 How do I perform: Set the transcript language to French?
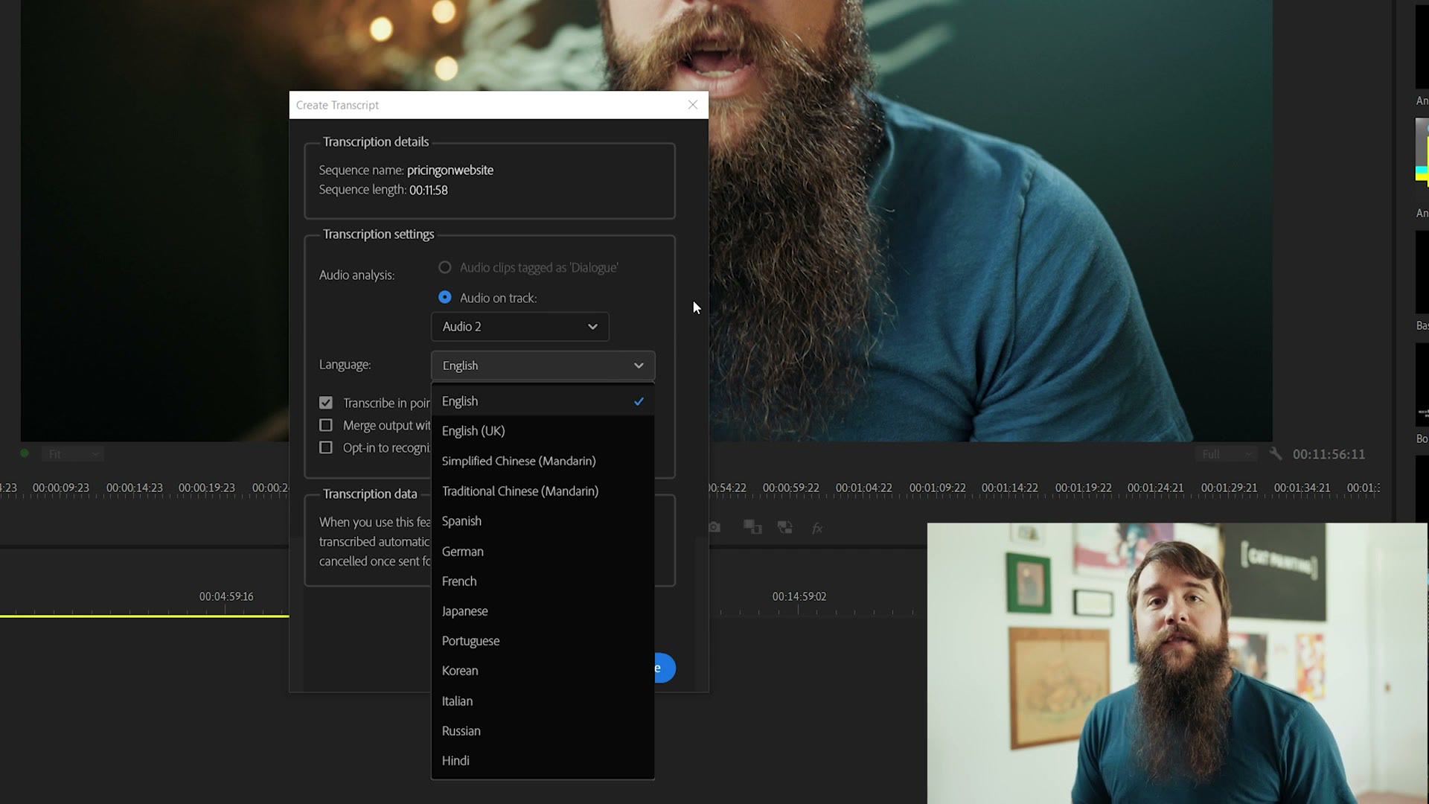543,581
